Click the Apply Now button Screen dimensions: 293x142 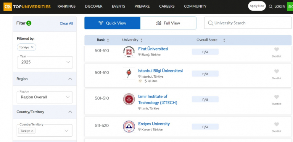click(x=257, y=6)
